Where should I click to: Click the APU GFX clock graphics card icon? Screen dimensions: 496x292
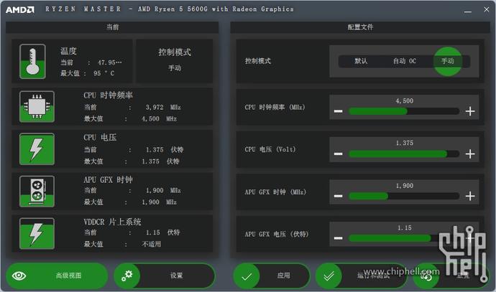[37, 192]
